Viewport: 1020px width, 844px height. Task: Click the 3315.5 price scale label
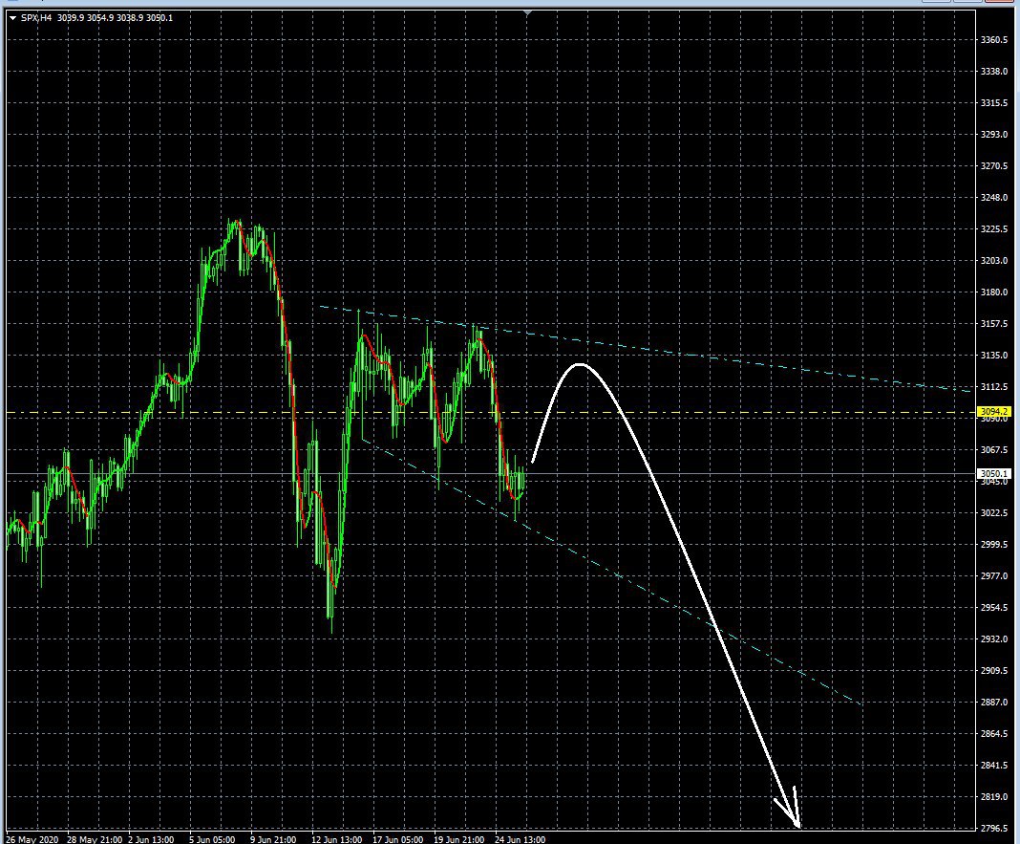point(994,103)
